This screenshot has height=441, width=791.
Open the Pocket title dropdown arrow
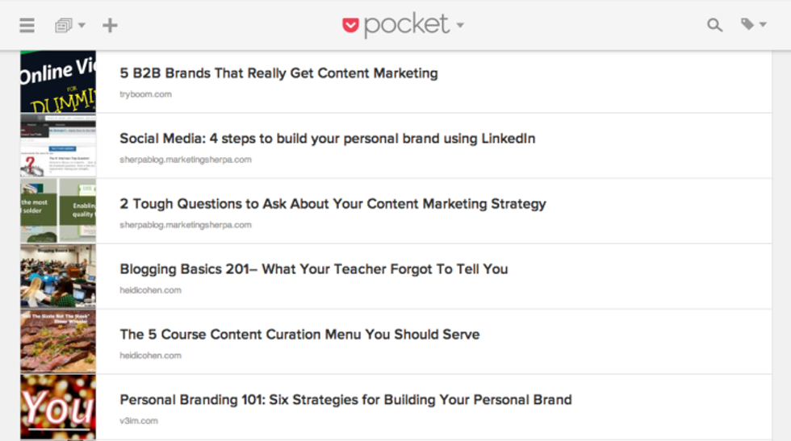[460, 26]
